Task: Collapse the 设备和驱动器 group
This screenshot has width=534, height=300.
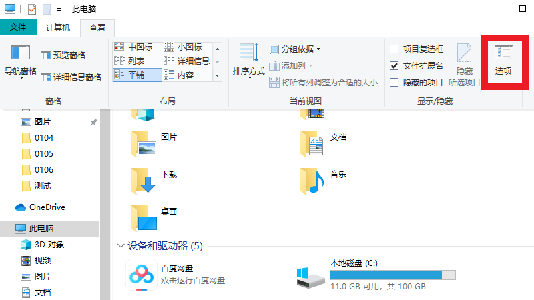Action: click(x=121, y=246)
